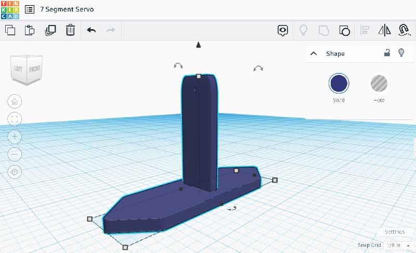Open the designs list icon beside logo
Viewport: 416px width, 253px height.
30,9
